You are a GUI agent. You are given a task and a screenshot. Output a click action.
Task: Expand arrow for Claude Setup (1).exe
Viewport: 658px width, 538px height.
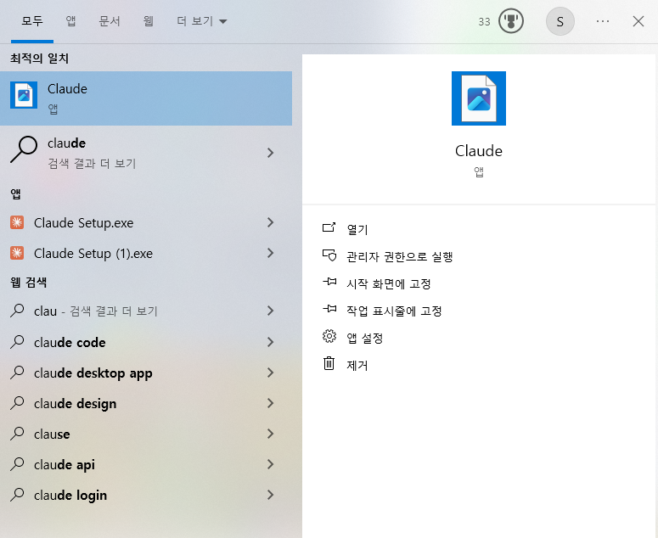coord(271,253)
